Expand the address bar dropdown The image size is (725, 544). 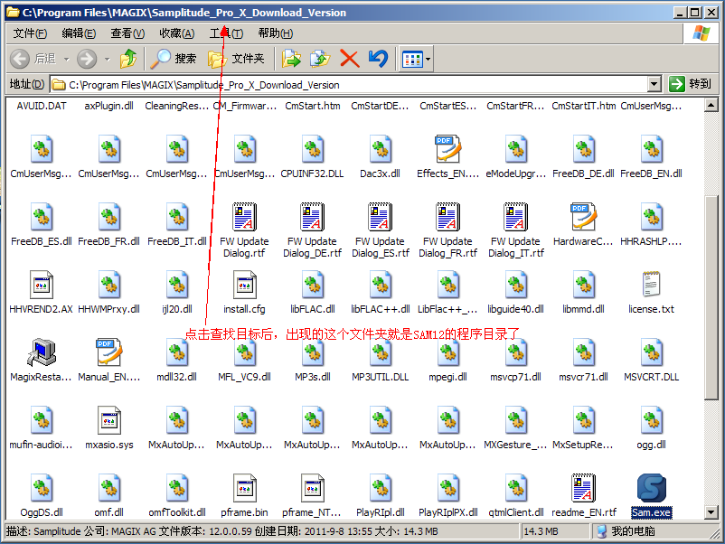[654, 85]
